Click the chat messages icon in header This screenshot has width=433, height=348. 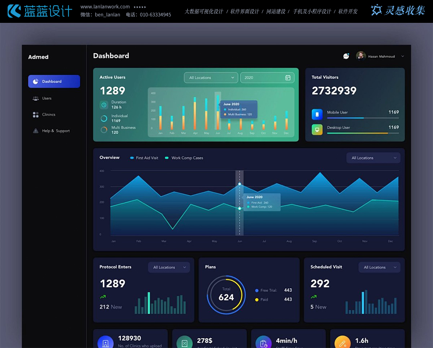tap(346, 56)
